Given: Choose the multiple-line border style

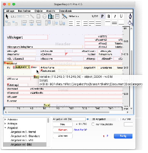Looking at the screenshot, I should click(x=114, y=23).
